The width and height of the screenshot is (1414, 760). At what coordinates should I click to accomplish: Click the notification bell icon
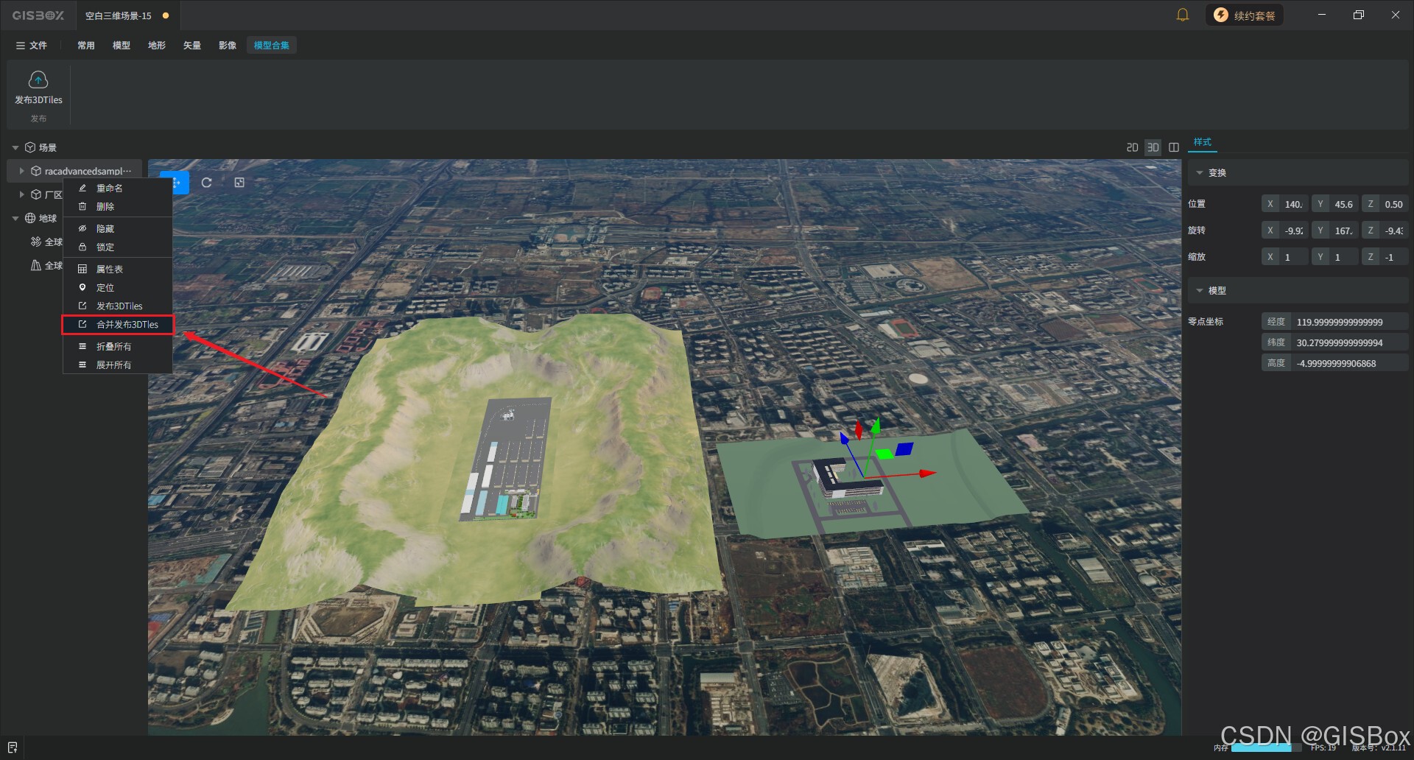click(1183, 15)
